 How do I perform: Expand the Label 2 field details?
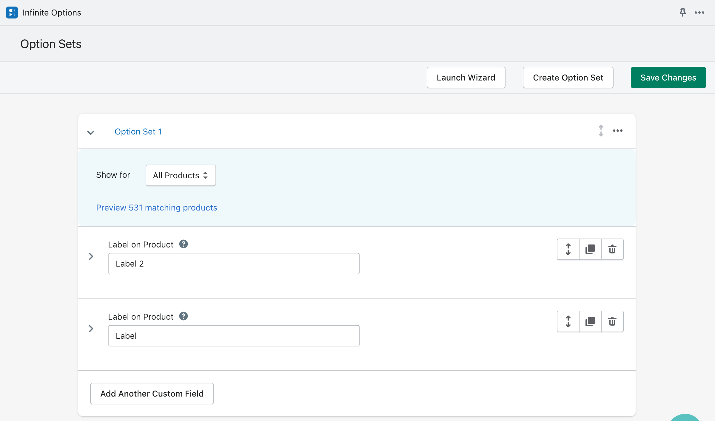click(x=91, y=256)
